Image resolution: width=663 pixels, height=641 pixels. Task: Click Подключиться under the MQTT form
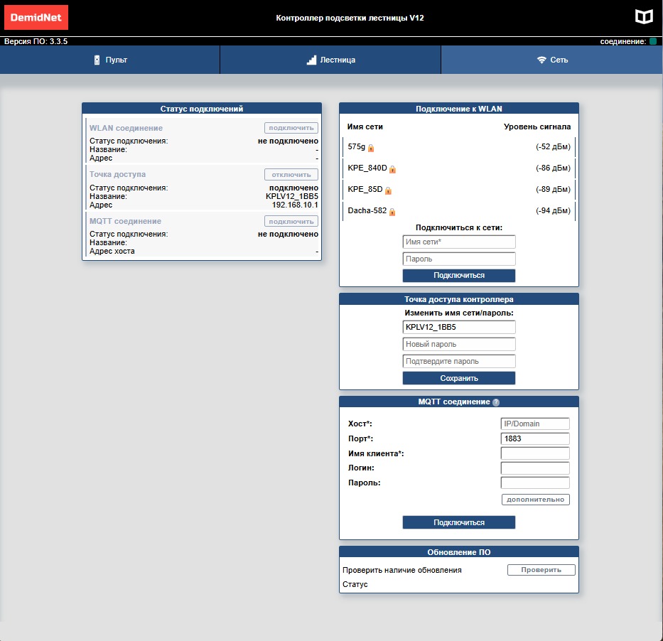(x=458, y=522)
